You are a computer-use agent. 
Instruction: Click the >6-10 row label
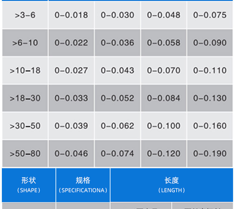25,43
